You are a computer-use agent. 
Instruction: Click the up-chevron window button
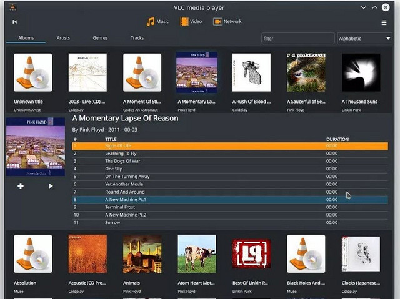(374, 7)
